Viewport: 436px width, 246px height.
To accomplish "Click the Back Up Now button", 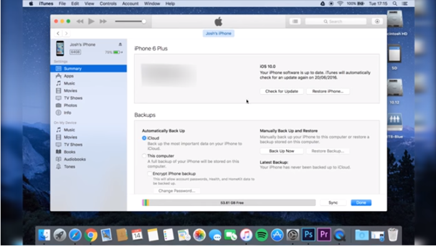I will [x=282, y=151].
